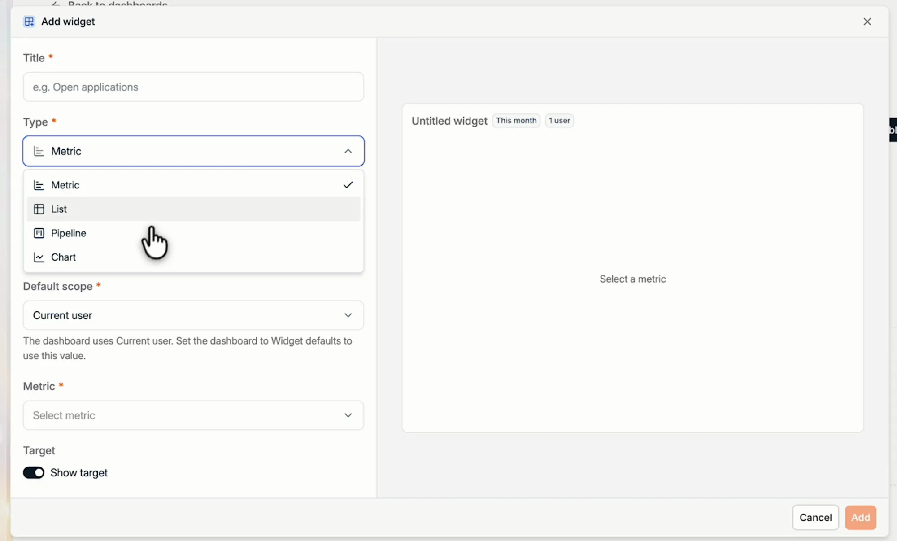Select the Metric option in the list
897x541 pixels.
(193, 185)
